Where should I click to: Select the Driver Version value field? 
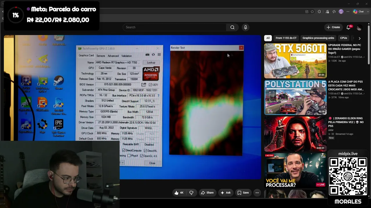point(127,122)
